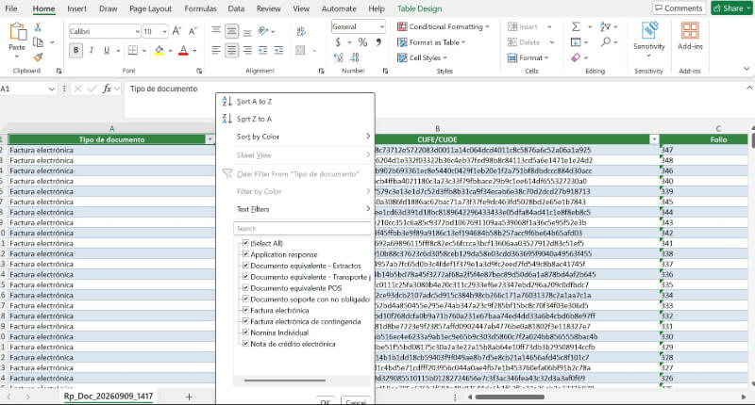Align text to the left
Image resolution: width=755 pixels, height=405 pixels.
coord(216,50)
